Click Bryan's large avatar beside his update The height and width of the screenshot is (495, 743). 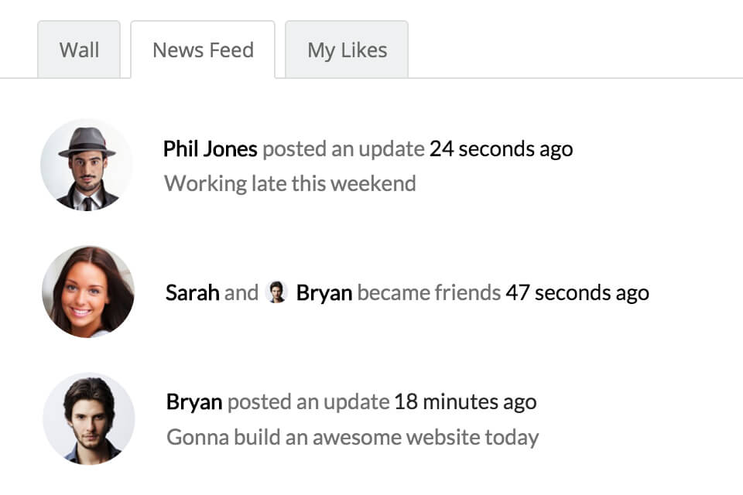(x=89, y=418)
